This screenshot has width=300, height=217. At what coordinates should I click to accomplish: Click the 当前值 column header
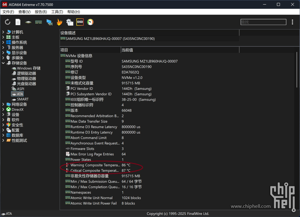[180, 50]
